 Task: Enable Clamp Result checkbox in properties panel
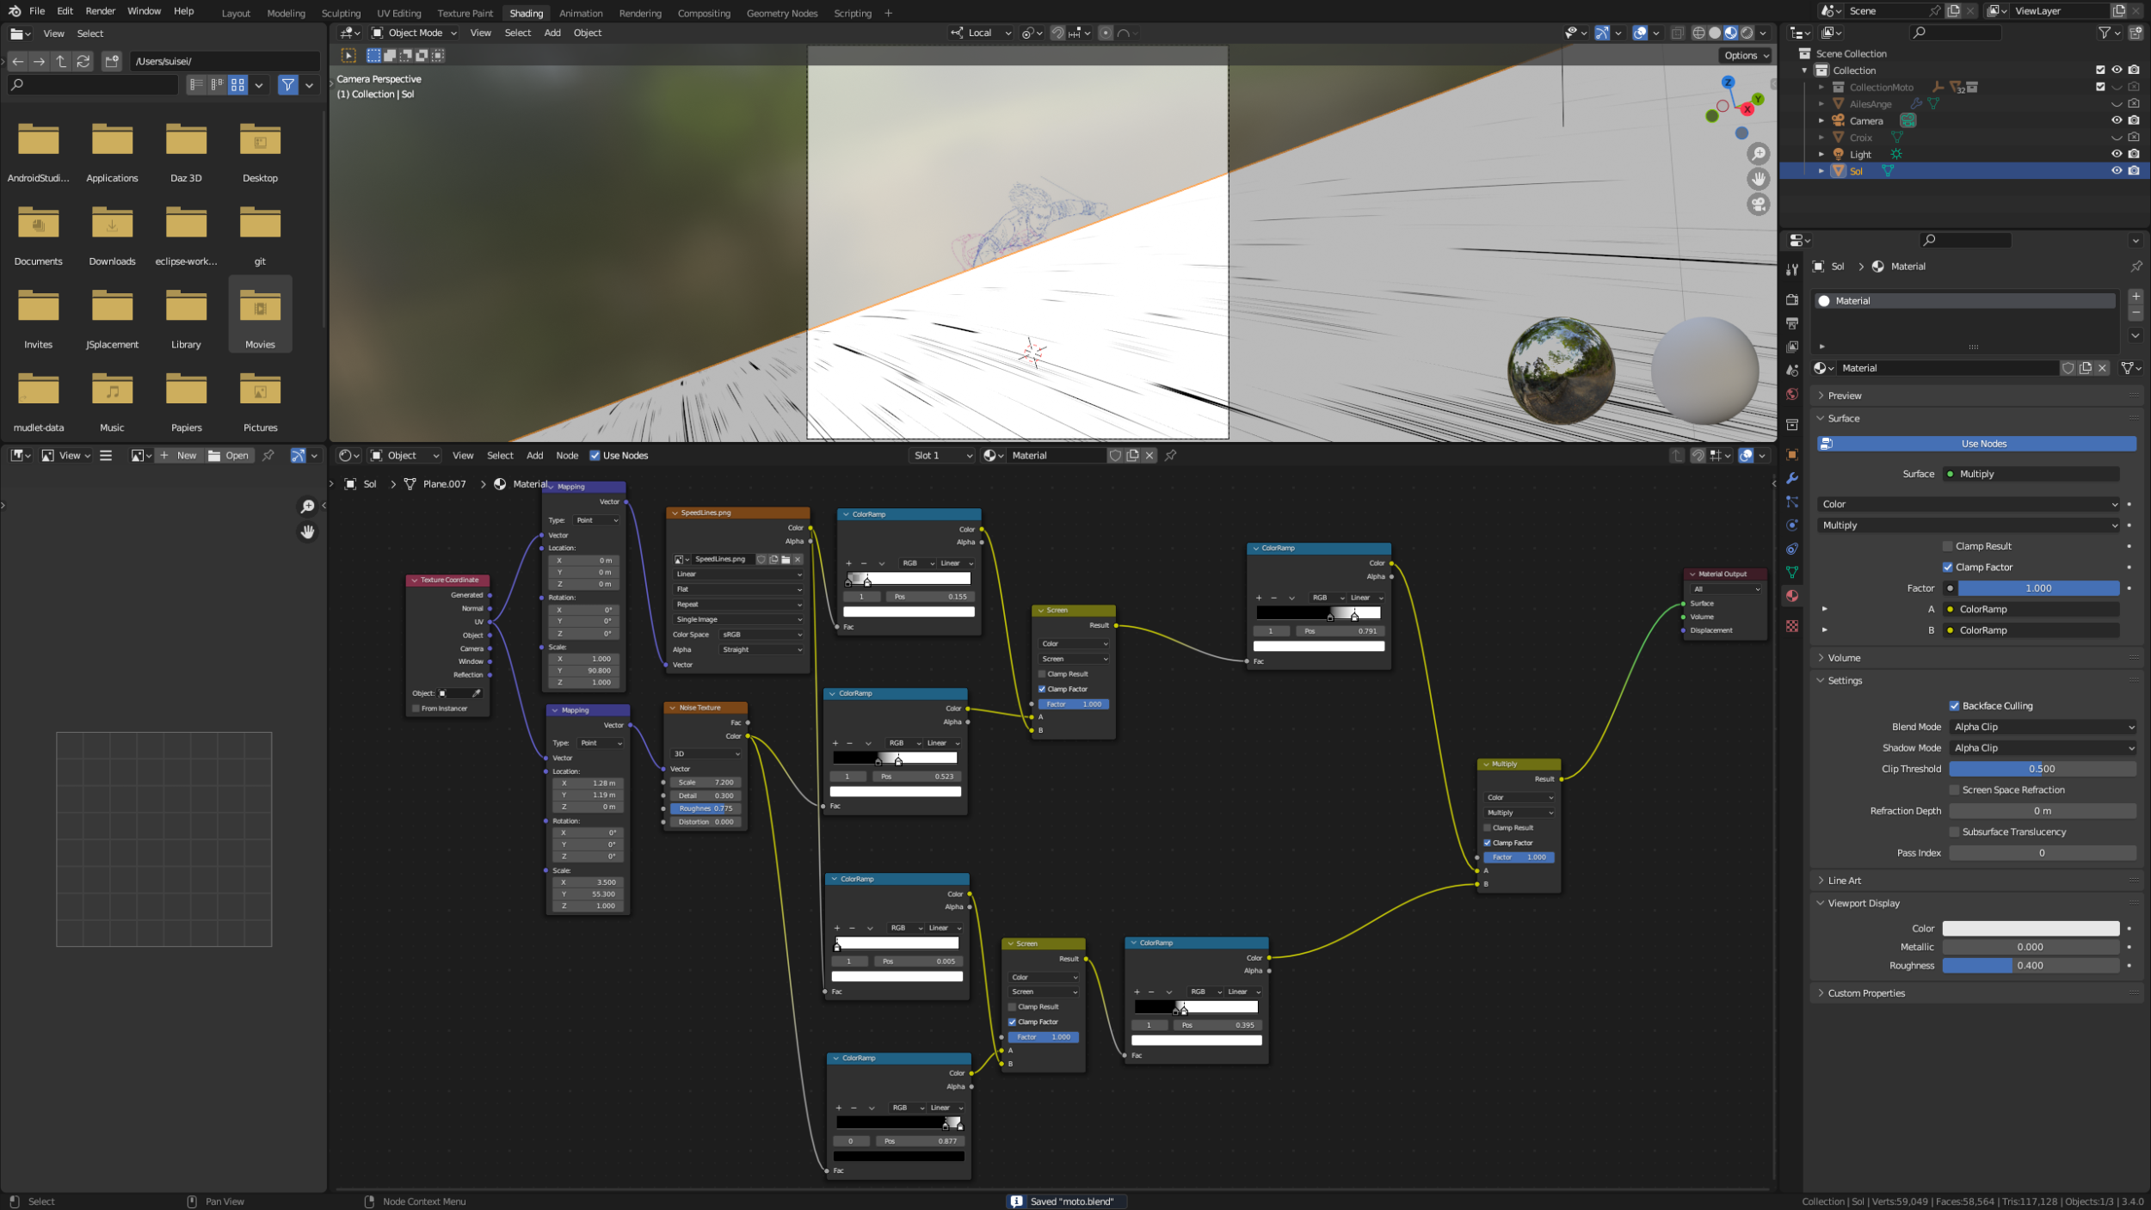[x=1948, y=546]
